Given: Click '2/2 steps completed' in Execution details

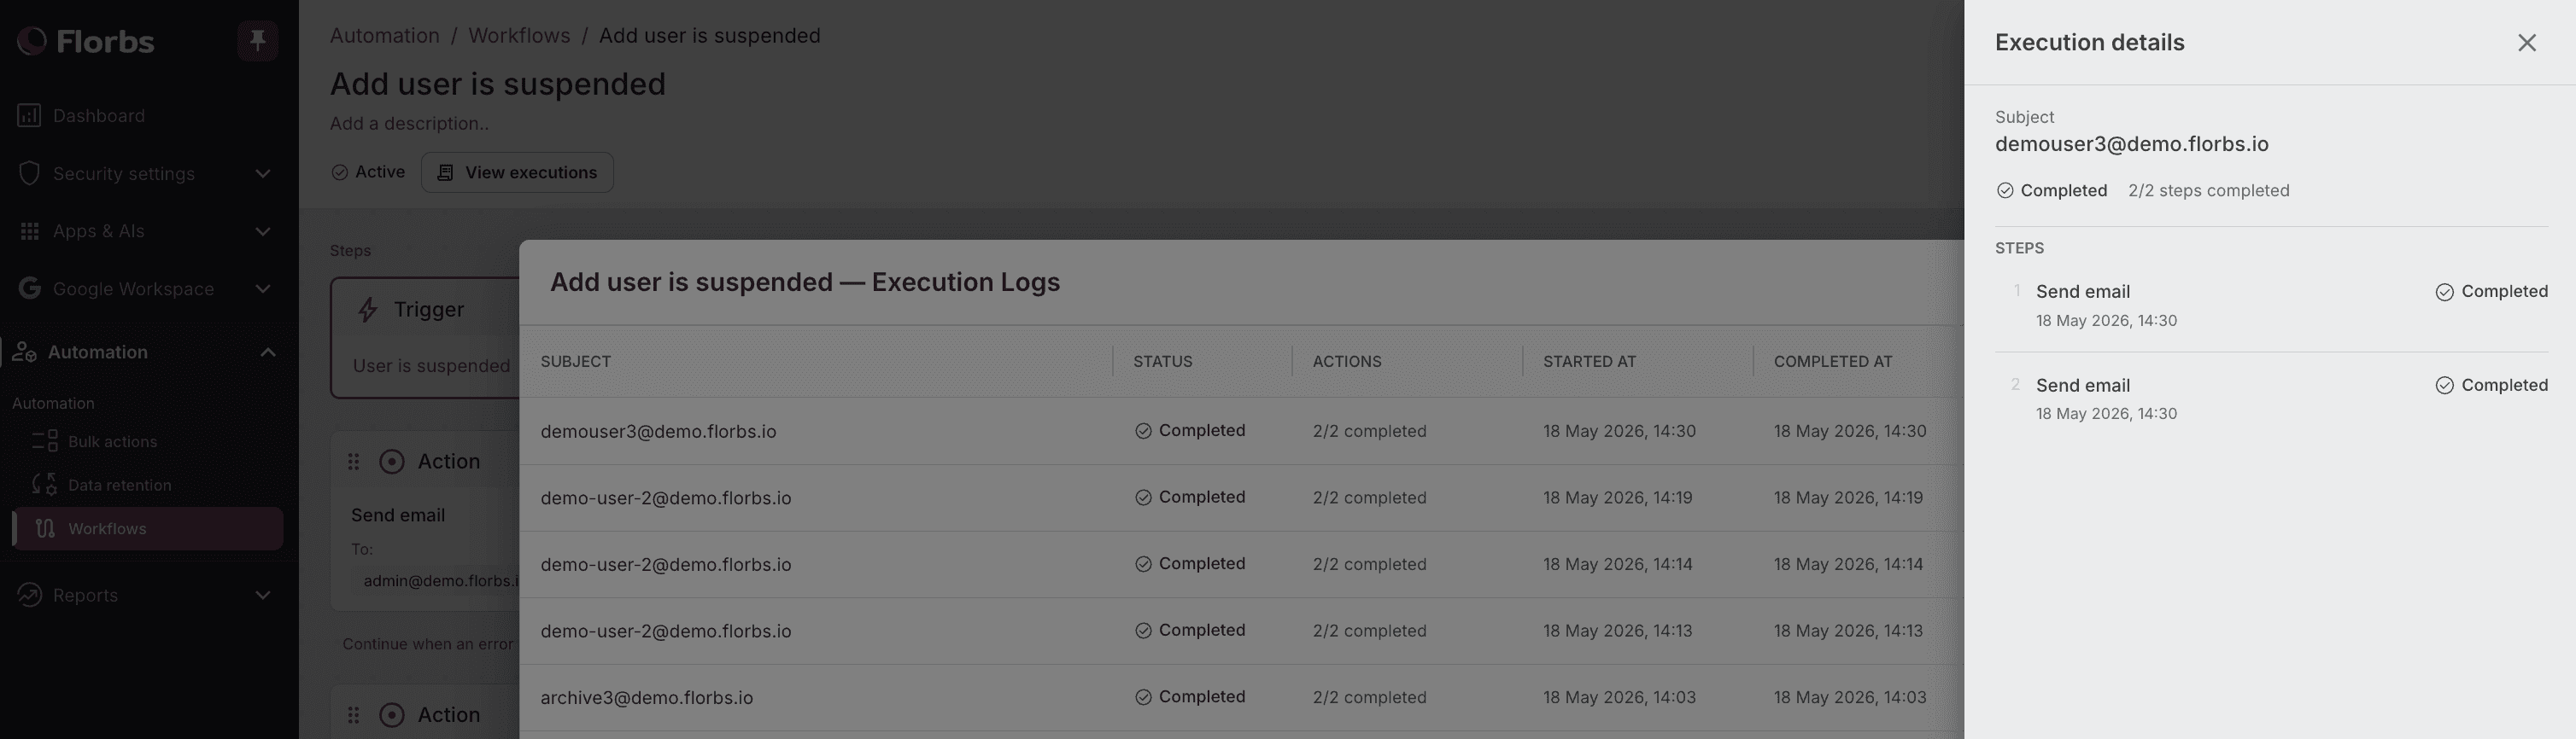Looking at the screenshot, I should [x=2208, y=191].
